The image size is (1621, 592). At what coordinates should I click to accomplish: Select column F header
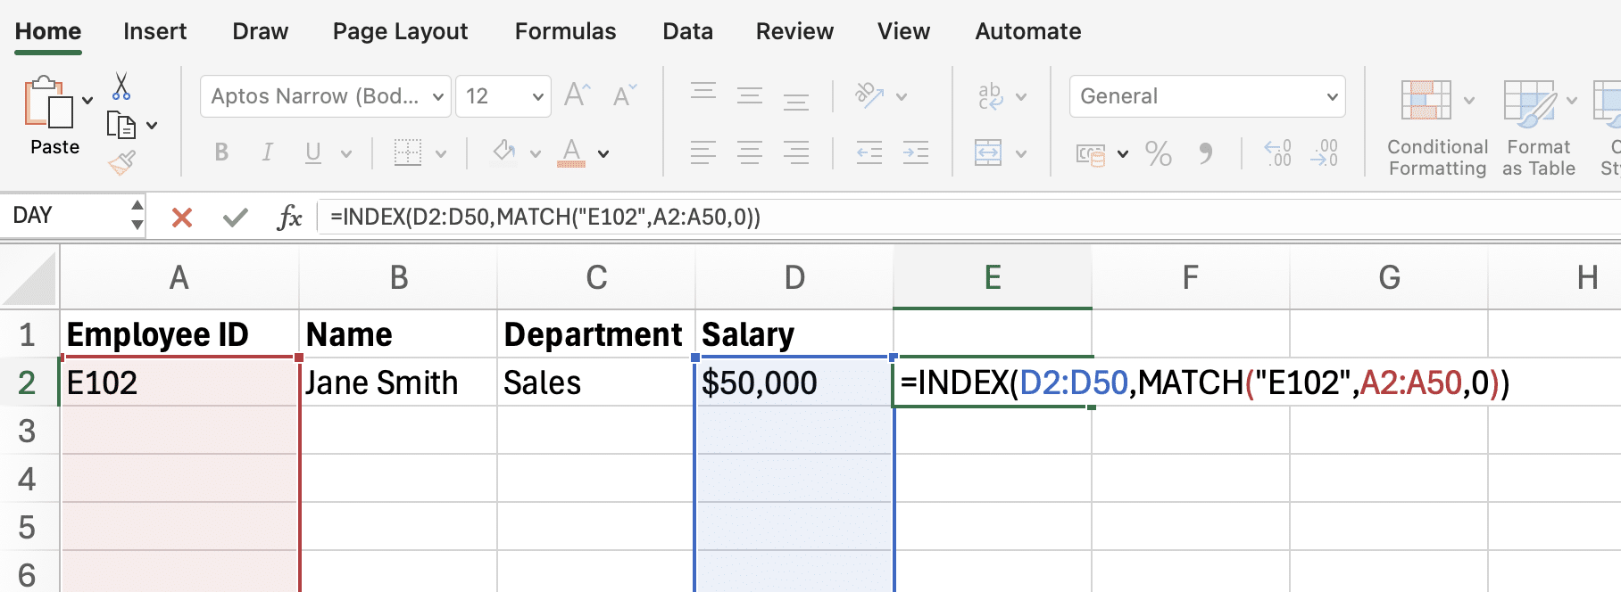(1191, 278)
